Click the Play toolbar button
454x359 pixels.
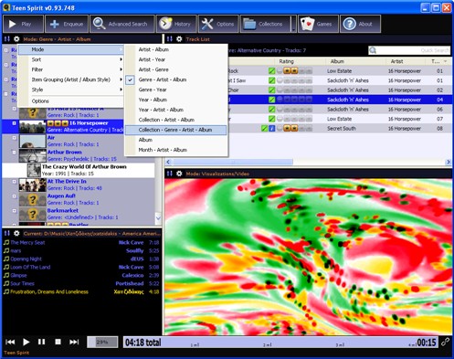point(23,24)
